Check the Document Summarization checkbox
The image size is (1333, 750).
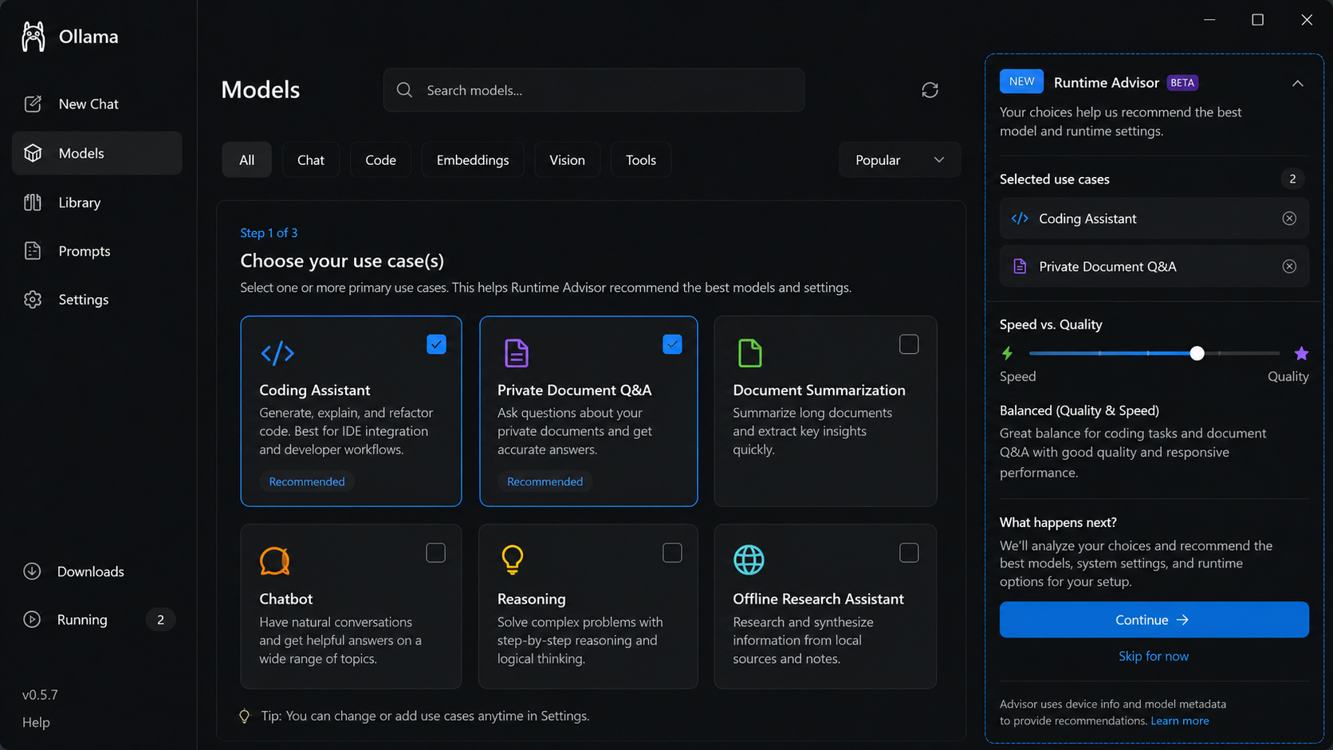[x=909, y=344]
